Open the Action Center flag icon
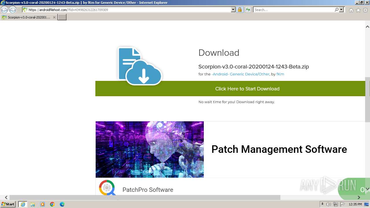This screenshot has width=370, height=208. coord(342,204)
